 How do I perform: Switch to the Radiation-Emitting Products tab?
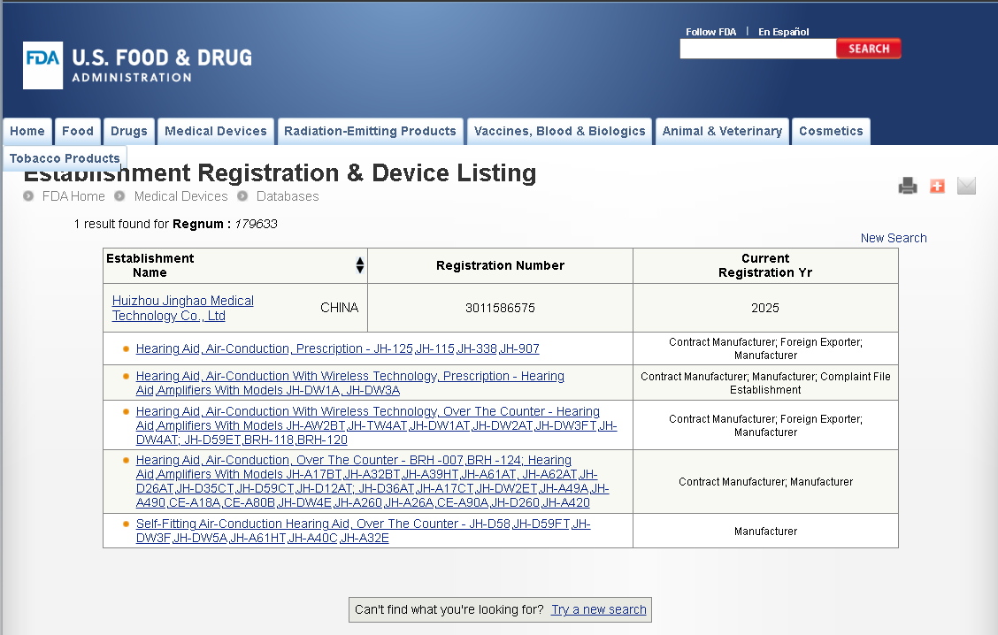click(370, 131)
